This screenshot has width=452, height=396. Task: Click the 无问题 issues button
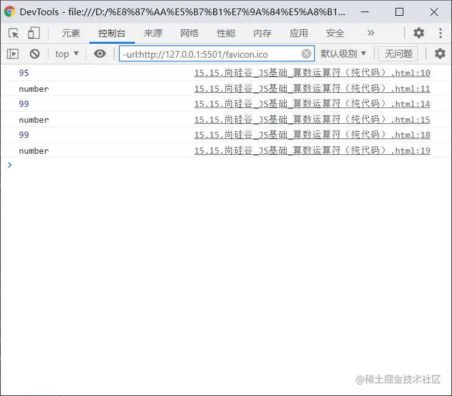[399, 54]
